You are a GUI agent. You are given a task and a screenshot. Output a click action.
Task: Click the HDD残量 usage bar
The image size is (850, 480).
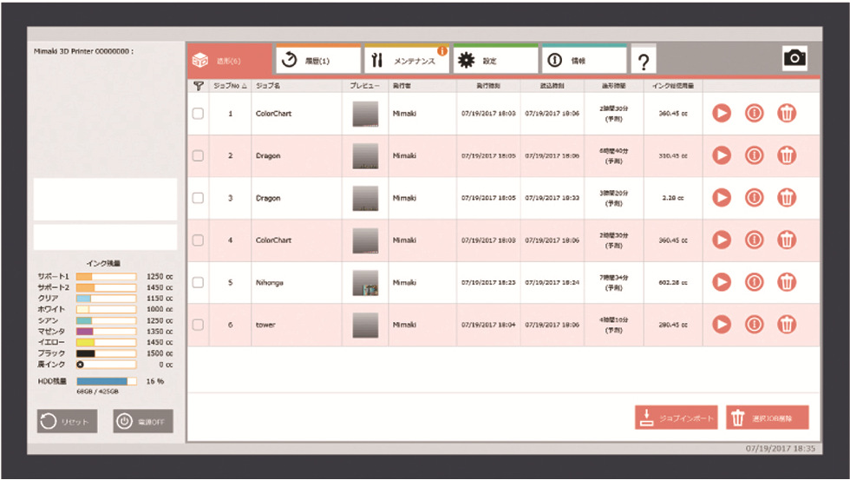[106, 381]
